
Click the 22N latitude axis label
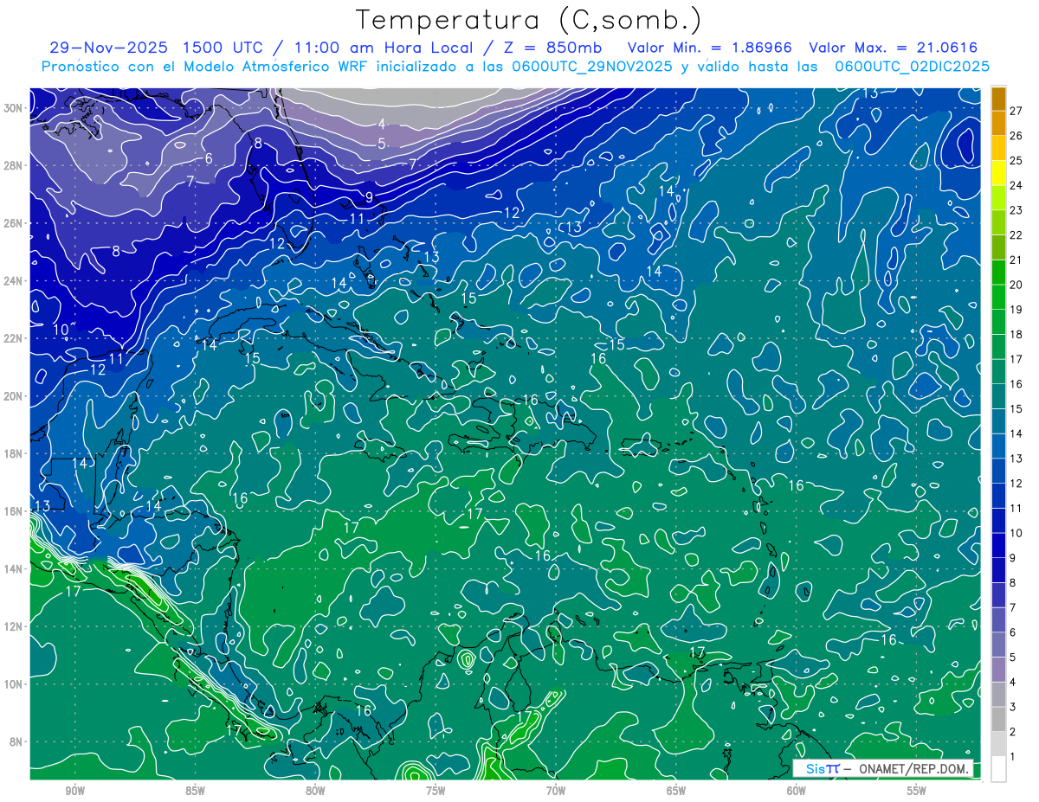coord(13,338)
